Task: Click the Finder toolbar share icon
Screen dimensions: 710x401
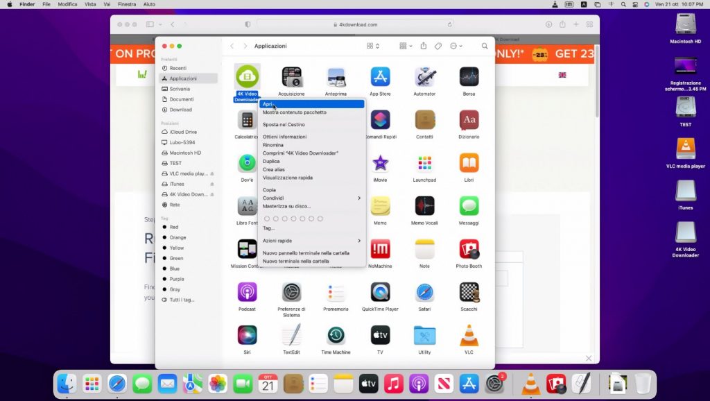Action: [423, 46]
